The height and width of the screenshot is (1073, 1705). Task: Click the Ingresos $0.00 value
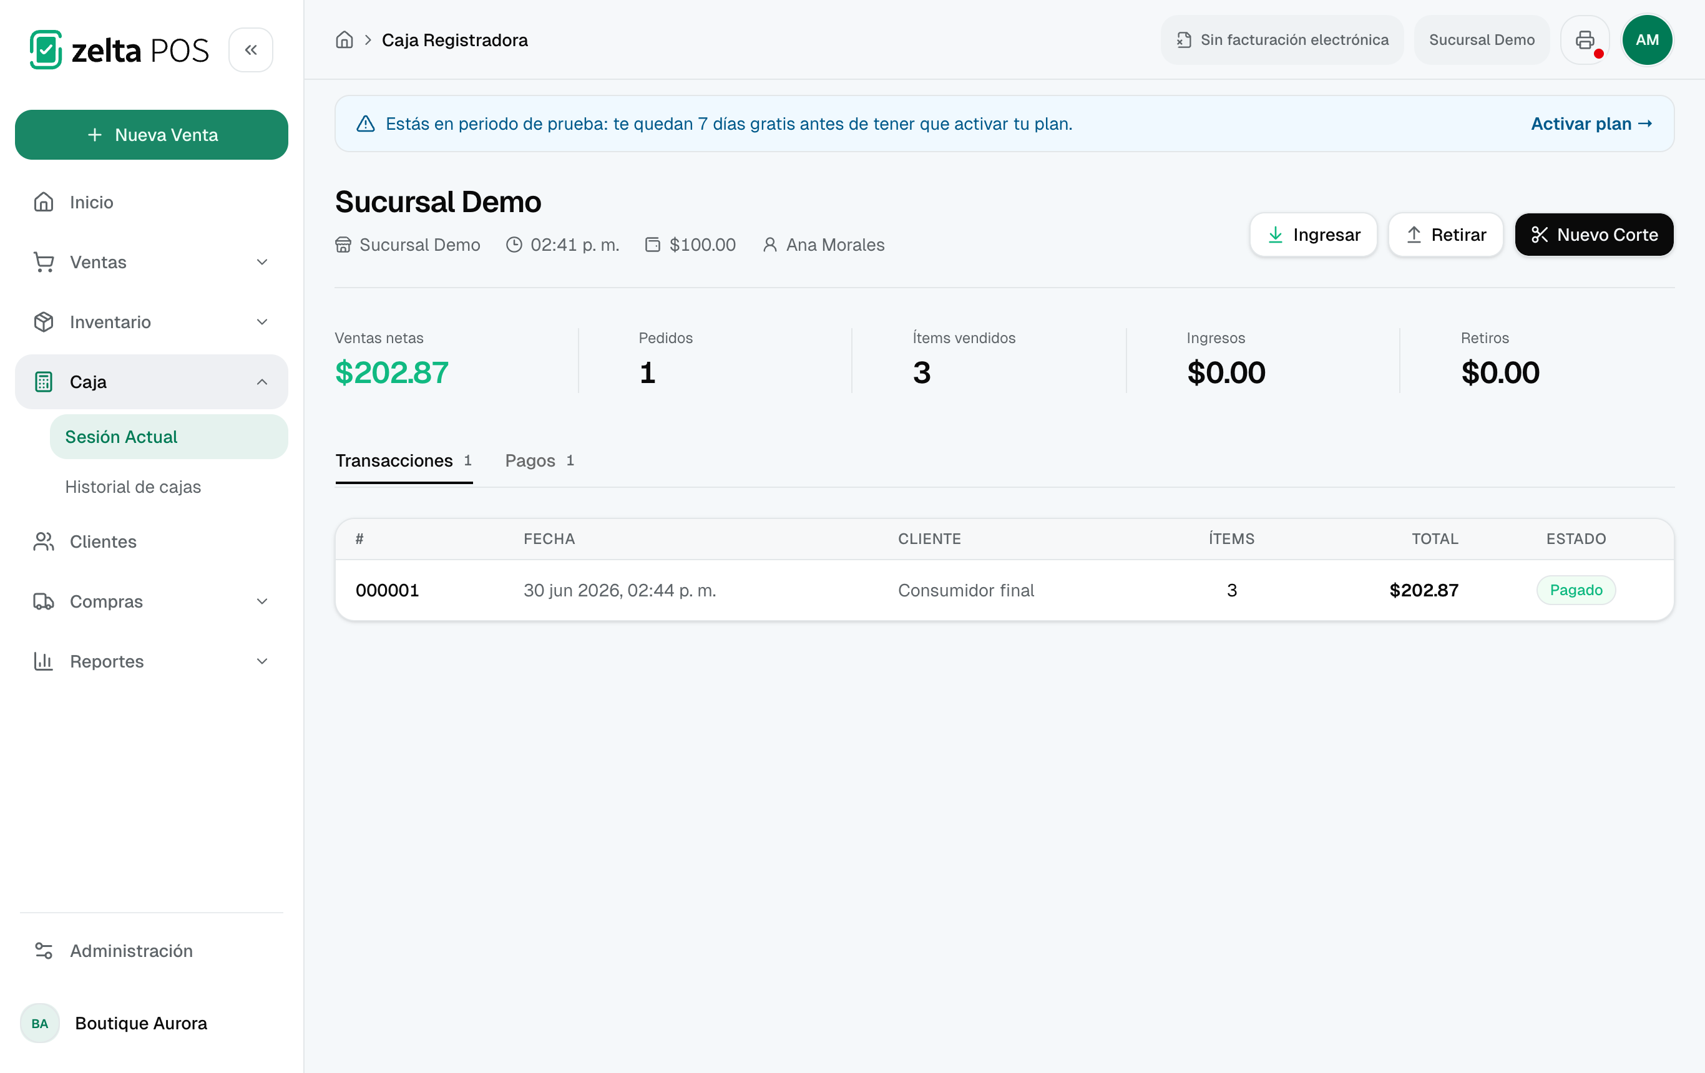tap(1226, 372)
